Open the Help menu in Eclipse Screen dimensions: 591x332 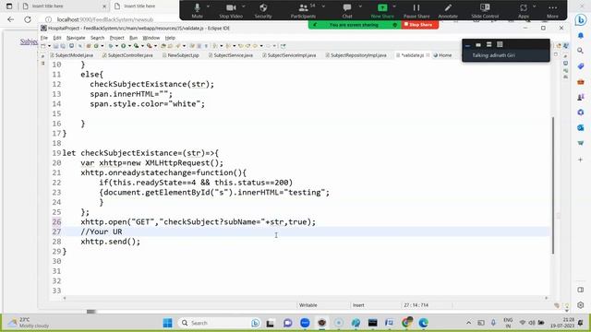coord(170,38)
